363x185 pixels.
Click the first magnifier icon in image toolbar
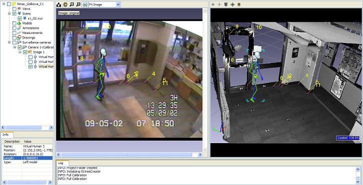[72, 4]
